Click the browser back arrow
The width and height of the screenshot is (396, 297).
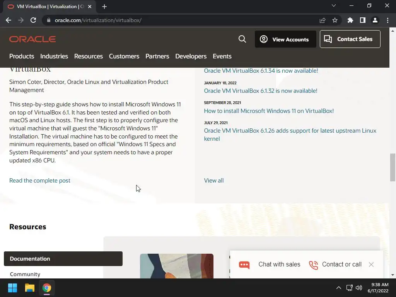tap(9, 20)
